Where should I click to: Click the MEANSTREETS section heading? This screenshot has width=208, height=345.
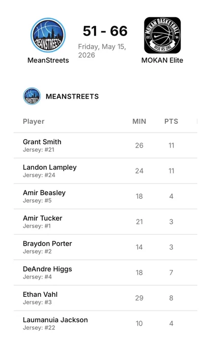pos(72,96)
